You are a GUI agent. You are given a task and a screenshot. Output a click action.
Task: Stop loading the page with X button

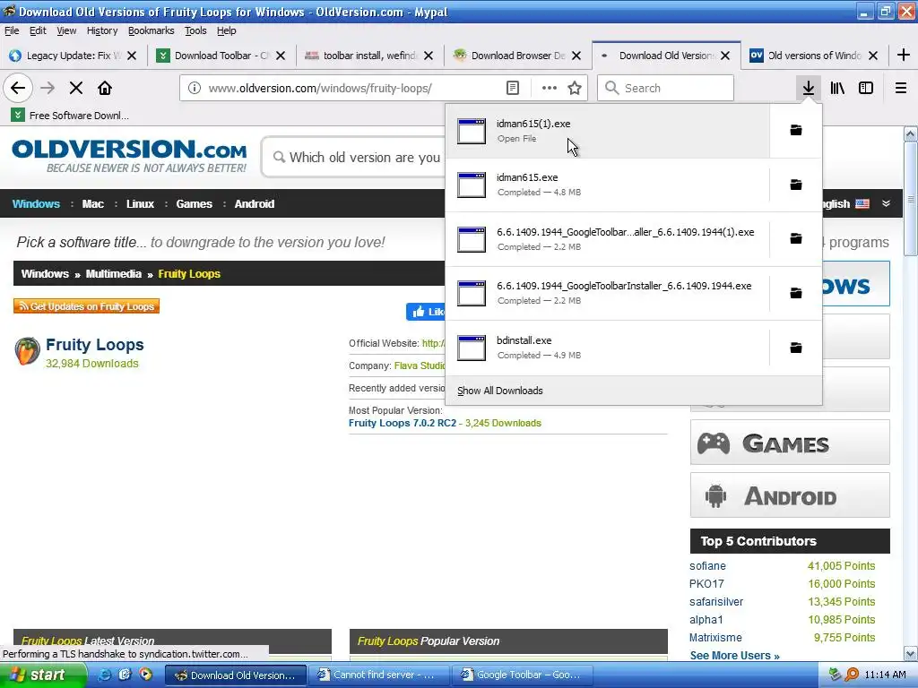[75, 89]
